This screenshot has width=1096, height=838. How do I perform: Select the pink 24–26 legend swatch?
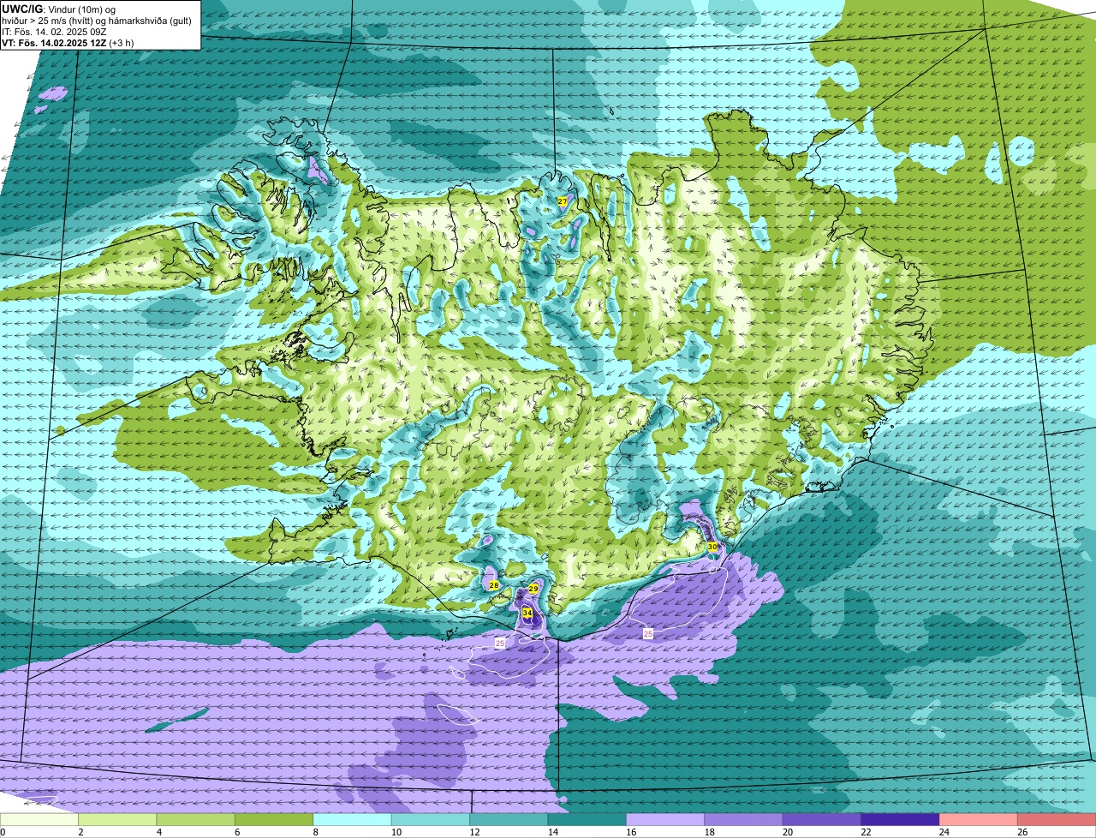[x=979, y=820]
